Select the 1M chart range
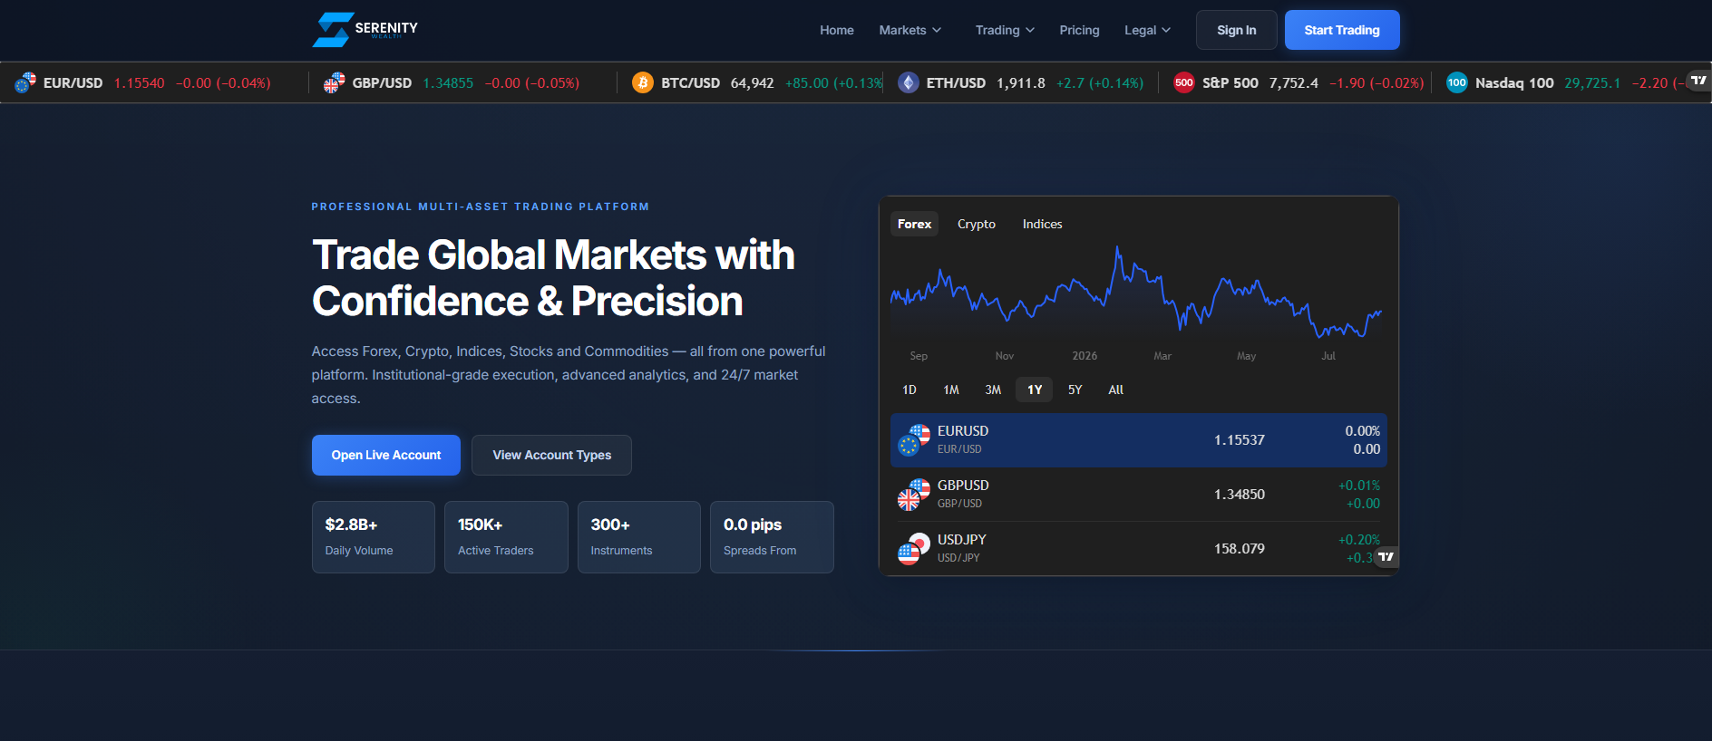 tap(951, 390)
